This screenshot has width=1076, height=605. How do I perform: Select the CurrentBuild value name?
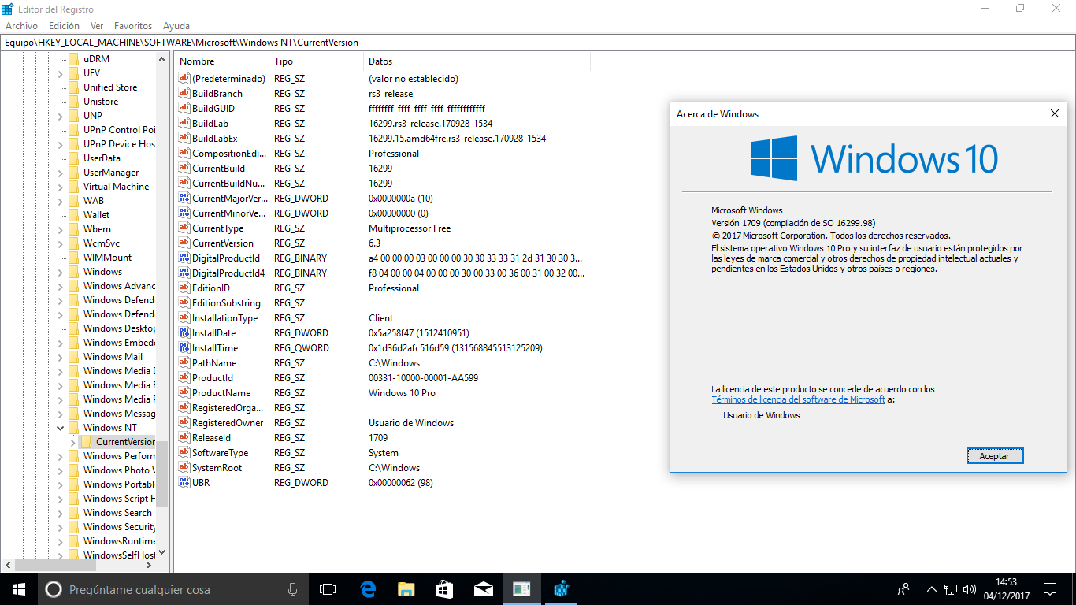click(x=218, y=168)
